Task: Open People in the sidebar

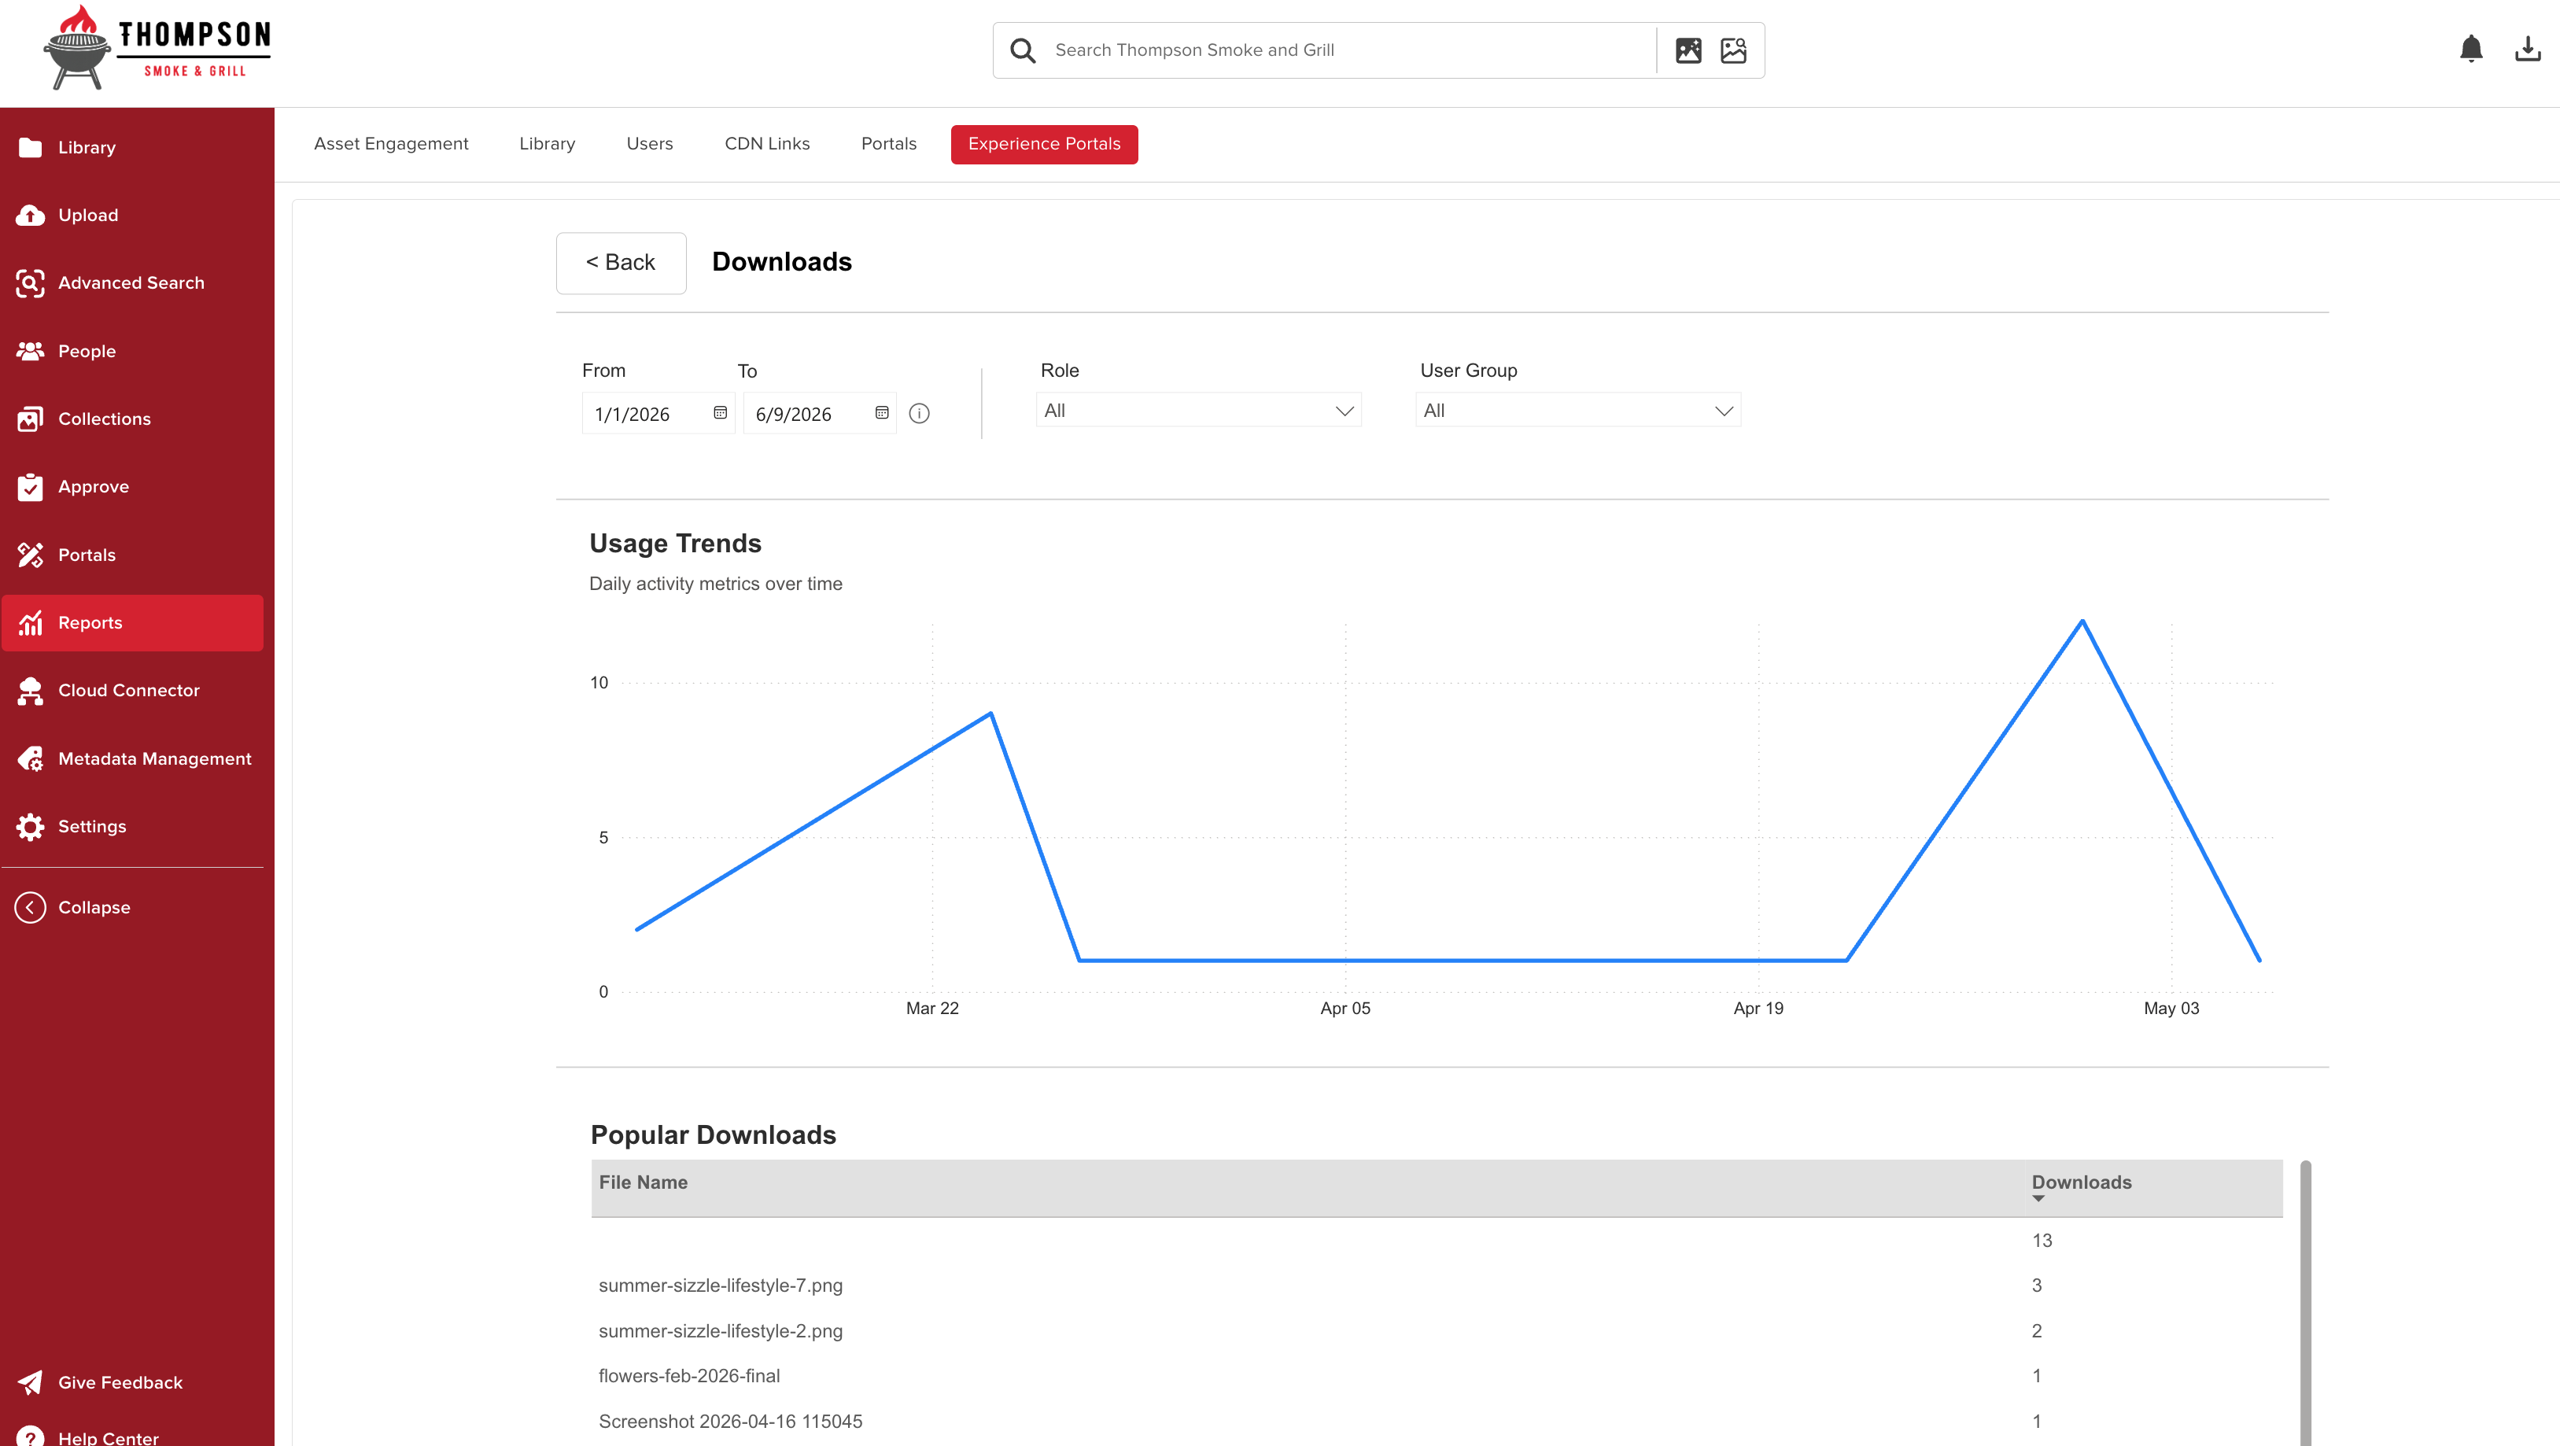Action: (132, 352)
